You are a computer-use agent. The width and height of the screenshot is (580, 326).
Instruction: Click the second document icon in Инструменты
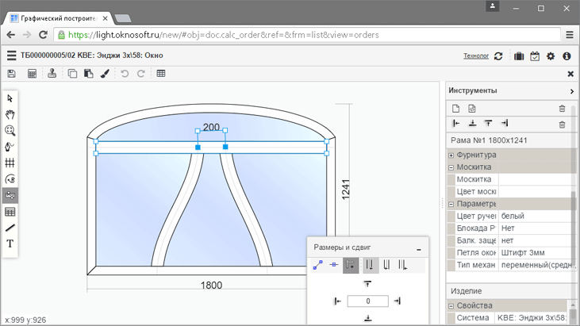coord(471,109)
